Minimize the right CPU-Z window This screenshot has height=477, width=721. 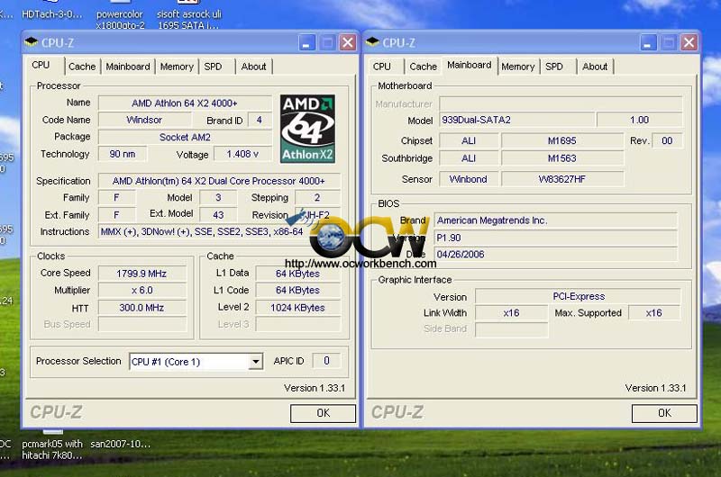click(648, 43)
